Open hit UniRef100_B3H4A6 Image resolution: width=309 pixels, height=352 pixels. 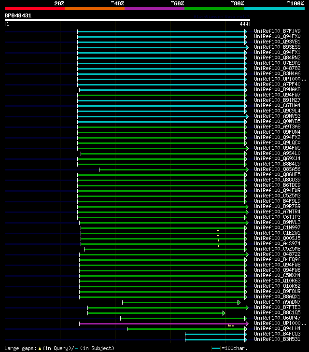pos(277,73)
